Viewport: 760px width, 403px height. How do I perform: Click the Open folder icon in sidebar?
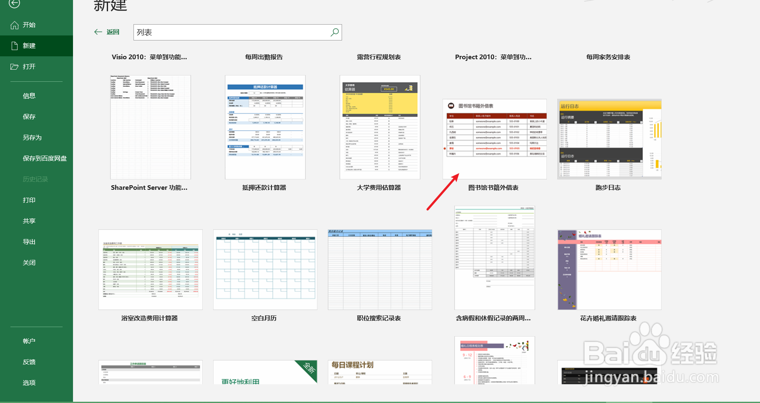click(x=15, y=67)
